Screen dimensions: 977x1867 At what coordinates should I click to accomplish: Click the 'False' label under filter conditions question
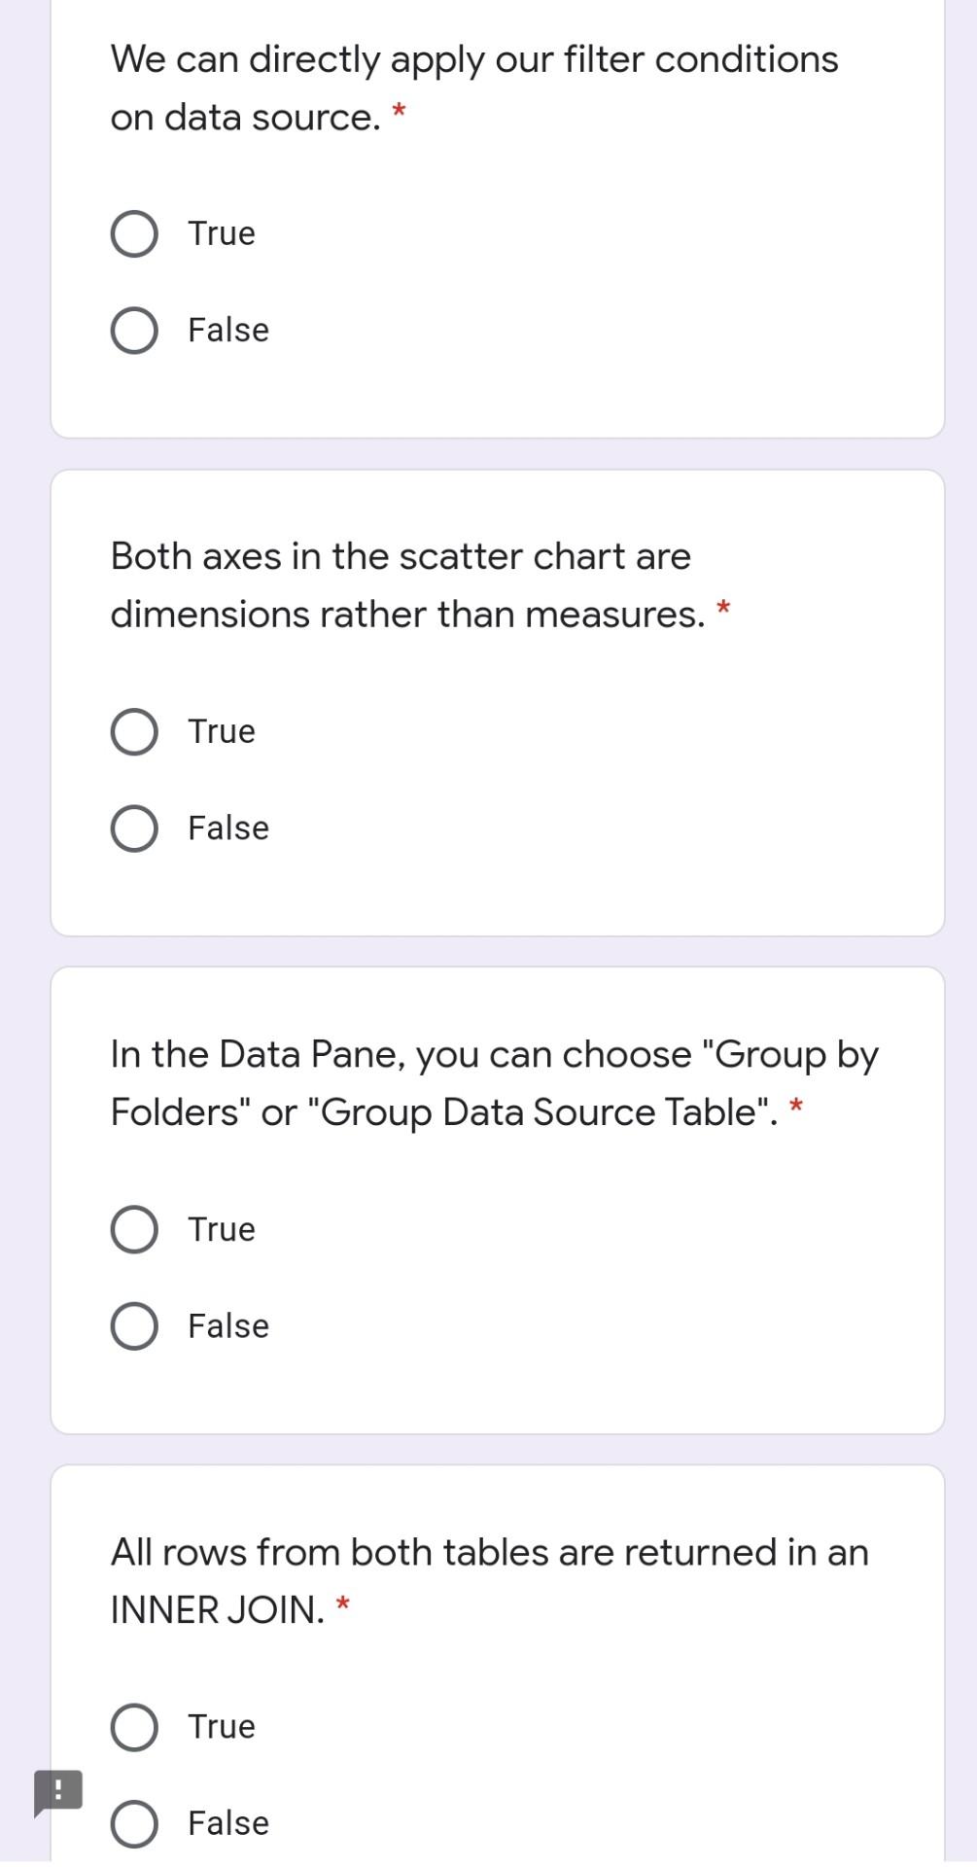[x=228, y=331]
